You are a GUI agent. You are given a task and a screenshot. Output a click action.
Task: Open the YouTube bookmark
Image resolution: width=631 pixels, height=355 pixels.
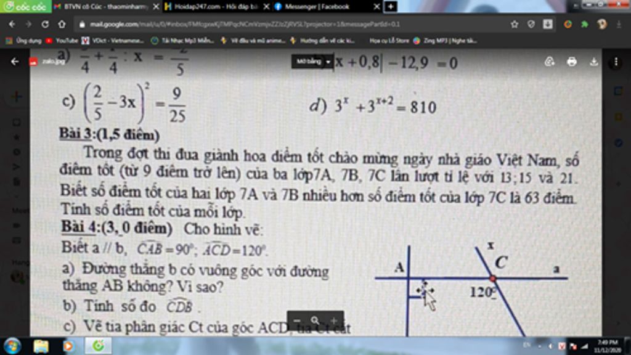click(x=62, y=41)
